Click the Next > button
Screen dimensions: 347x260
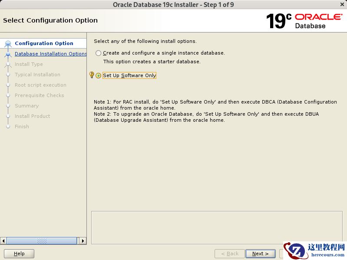coord(261,253)
